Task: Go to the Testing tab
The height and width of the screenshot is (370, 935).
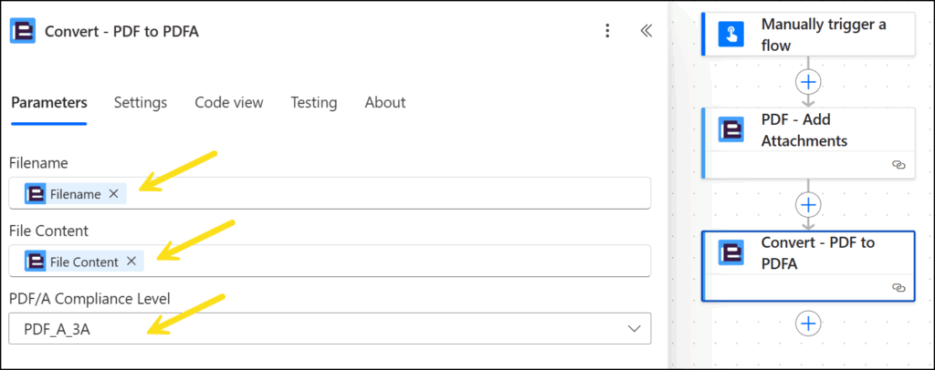Action: click(313, 102)
